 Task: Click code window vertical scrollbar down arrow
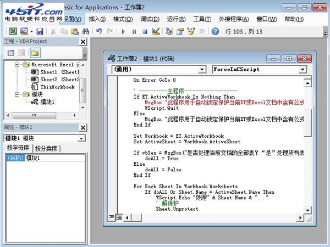pos(307,210)
